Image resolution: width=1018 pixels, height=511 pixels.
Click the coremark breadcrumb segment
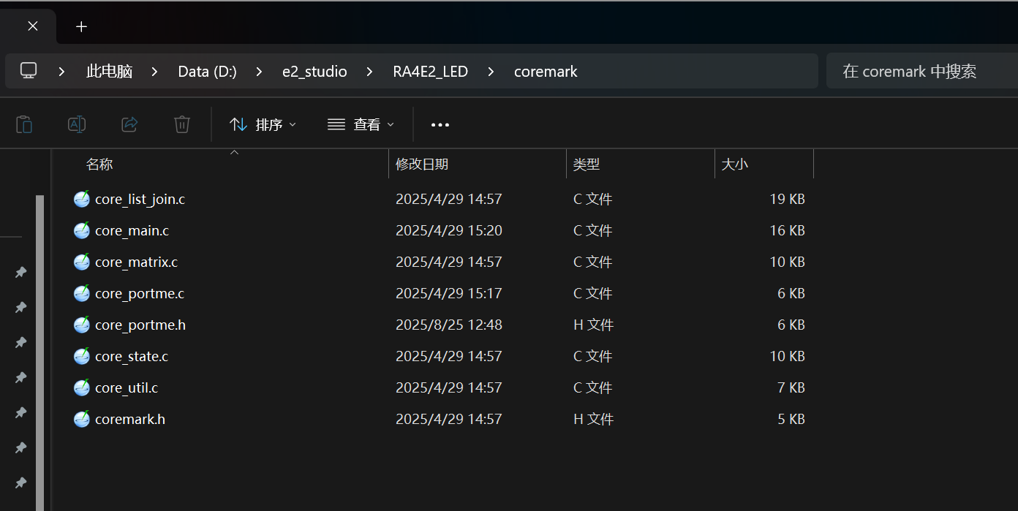click(x=546, y=72)
